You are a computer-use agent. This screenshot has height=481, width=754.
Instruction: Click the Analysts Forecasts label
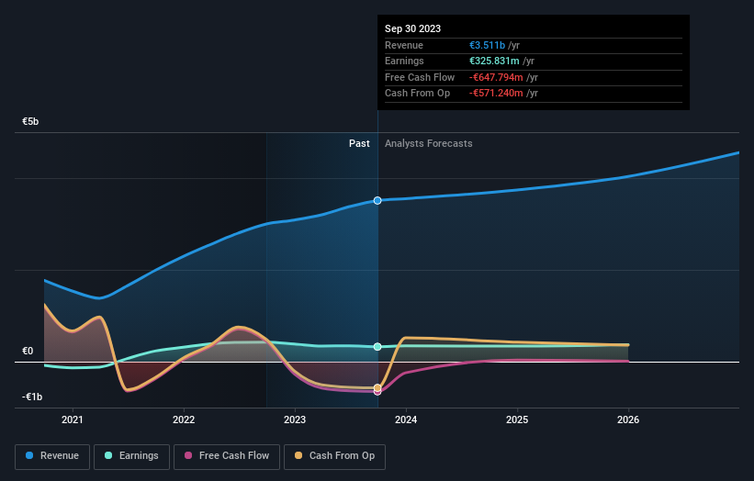click(x=429, y=143)
